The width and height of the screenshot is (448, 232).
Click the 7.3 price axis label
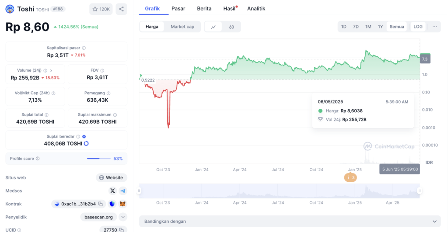[425, 59]
